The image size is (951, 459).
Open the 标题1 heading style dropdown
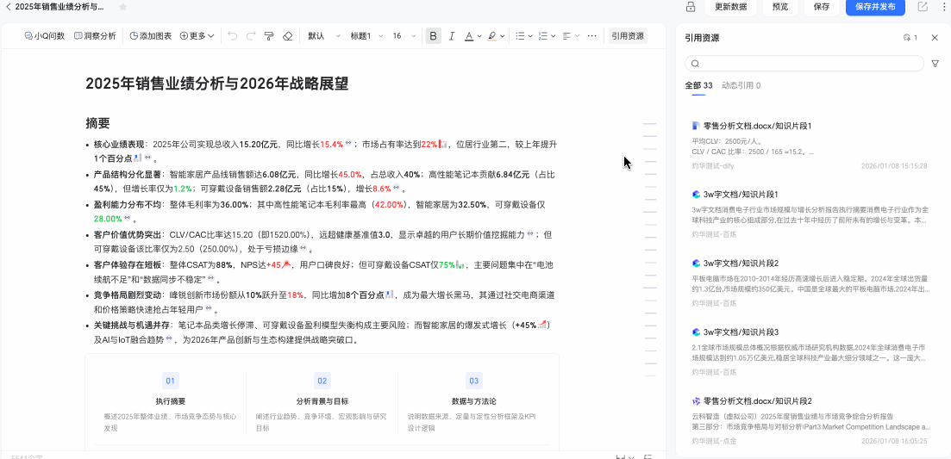(x=366, y=36)
